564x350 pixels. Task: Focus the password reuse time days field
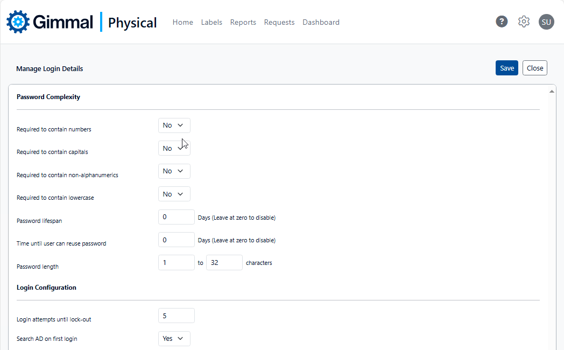[x=177, y=240]
